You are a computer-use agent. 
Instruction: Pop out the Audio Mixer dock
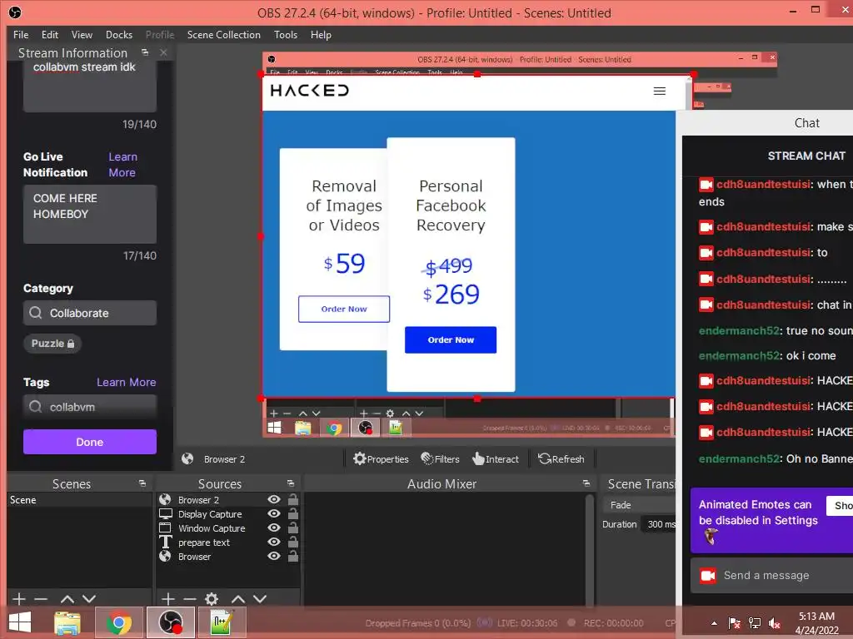click(586, 483)
